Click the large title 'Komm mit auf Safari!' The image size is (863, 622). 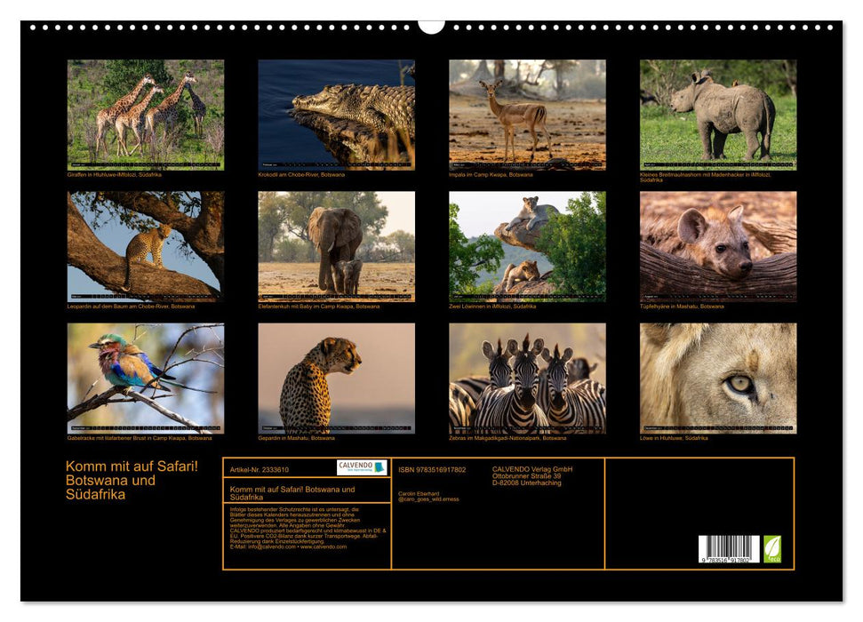pyautogui.click(x=132, y=466)
